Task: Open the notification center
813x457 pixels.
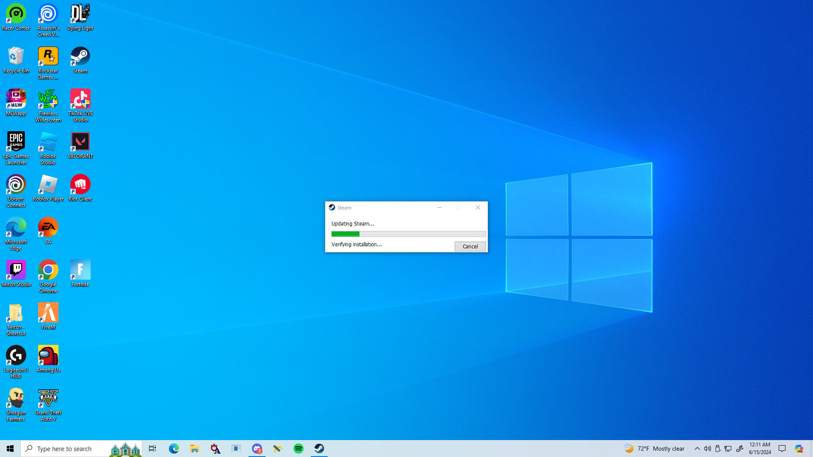Action: [x=782, y=449]
